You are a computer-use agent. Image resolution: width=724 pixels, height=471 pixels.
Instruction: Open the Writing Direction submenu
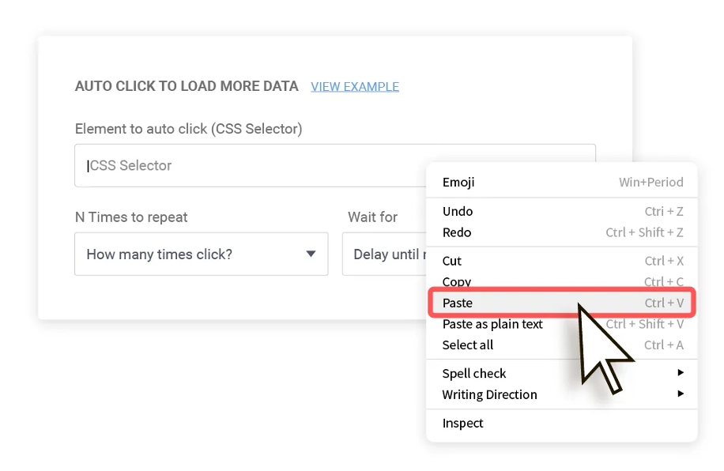(x=489, y=394)
